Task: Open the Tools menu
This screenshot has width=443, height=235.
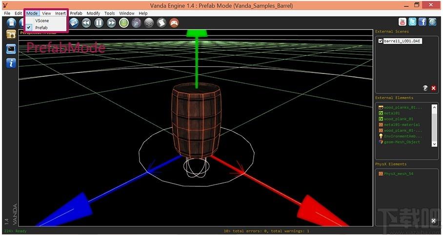Action: pos(110,13)
